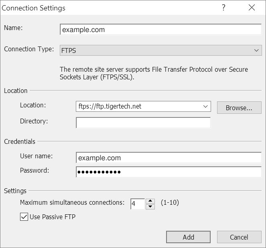Toggle the Use Passive FTP checkbox
266x248 pixels.
24,217
